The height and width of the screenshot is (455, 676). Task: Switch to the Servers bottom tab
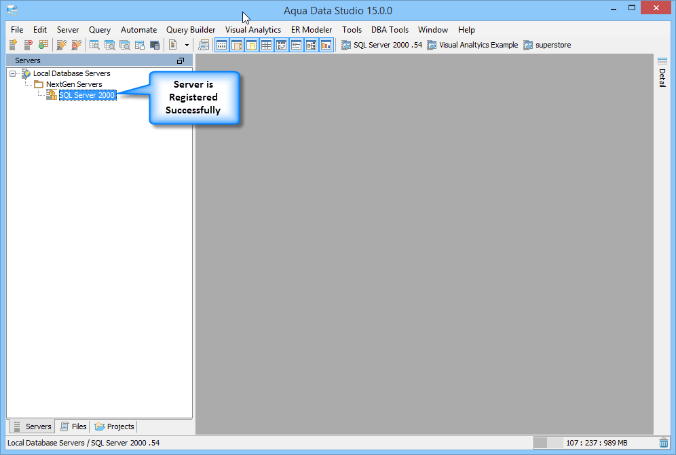[32, 426]
